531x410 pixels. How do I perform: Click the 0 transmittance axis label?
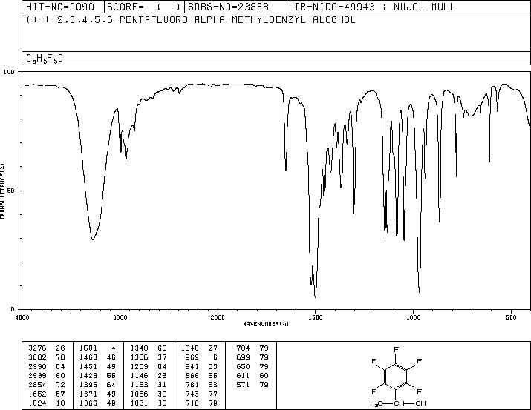pos(13,309)
